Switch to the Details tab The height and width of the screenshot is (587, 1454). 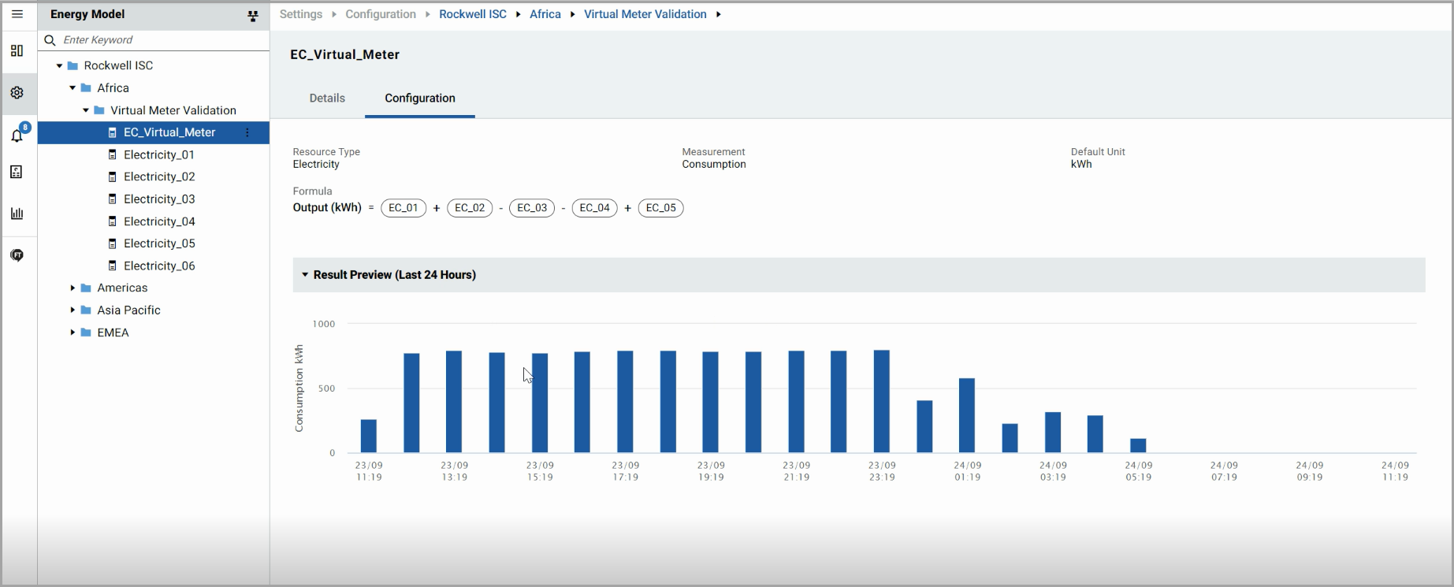327,98
